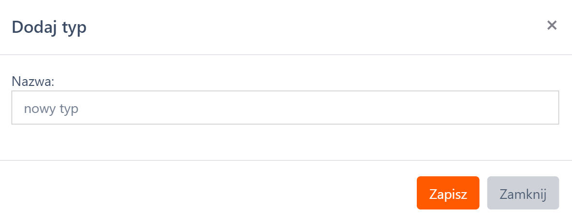The width and height of the screenshot is (572, 223).
Task: Place cursor in the type name box
Action: (285, 108)
